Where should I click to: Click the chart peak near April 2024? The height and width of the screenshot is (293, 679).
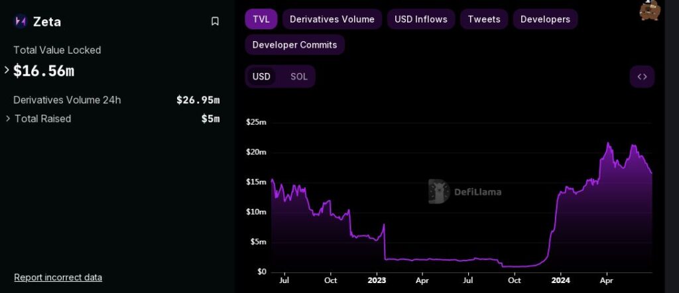coord(608,143)
